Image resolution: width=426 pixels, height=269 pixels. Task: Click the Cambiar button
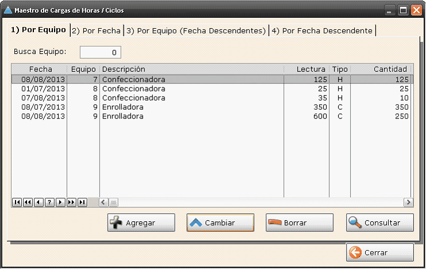220,223
